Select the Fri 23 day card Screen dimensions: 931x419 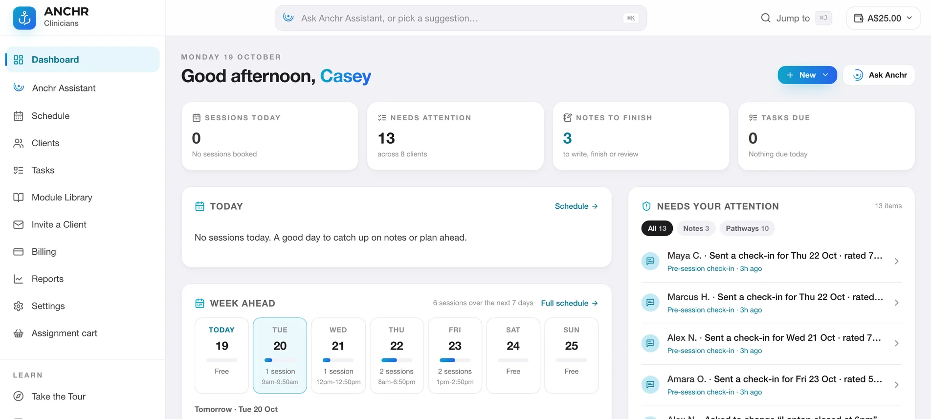coord(455,355)
